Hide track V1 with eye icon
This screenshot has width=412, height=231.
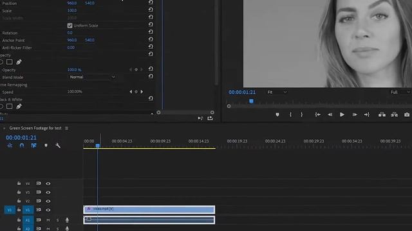[x=48, y=210]
